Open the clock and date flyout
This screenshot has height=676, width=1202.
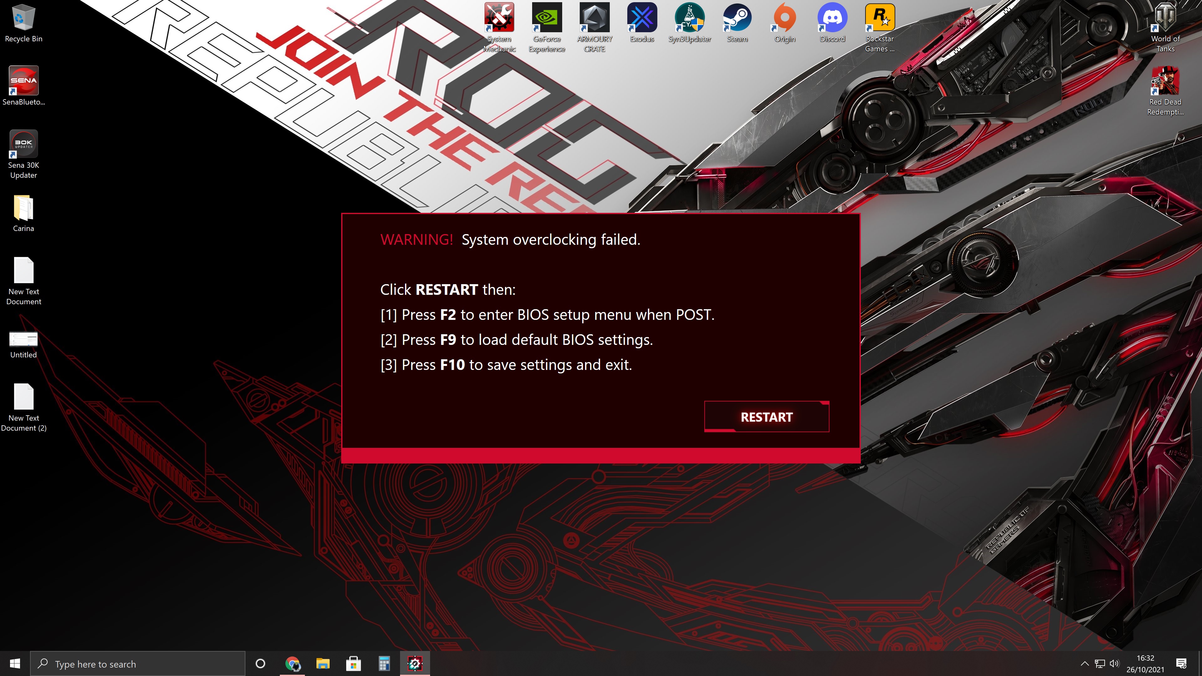tap(1146, 663)
